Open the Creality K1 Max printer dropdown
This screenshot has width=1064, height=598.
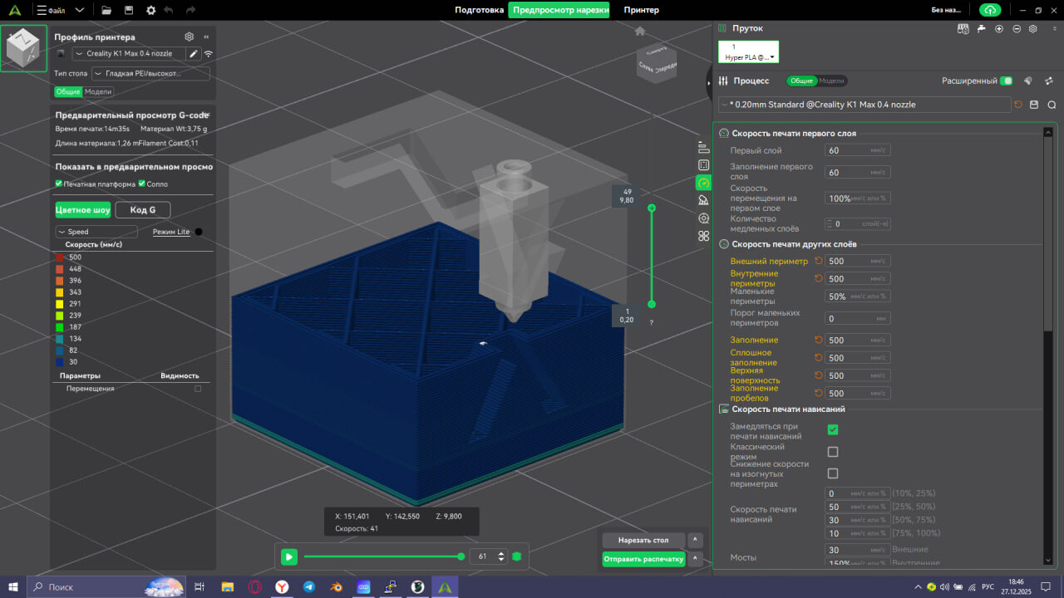click(129, 54)
